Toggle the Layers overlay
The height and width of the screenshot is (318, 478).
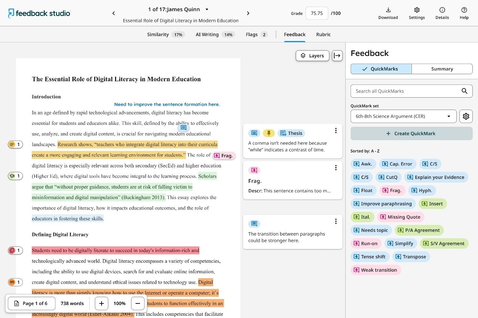pos(312,56)
